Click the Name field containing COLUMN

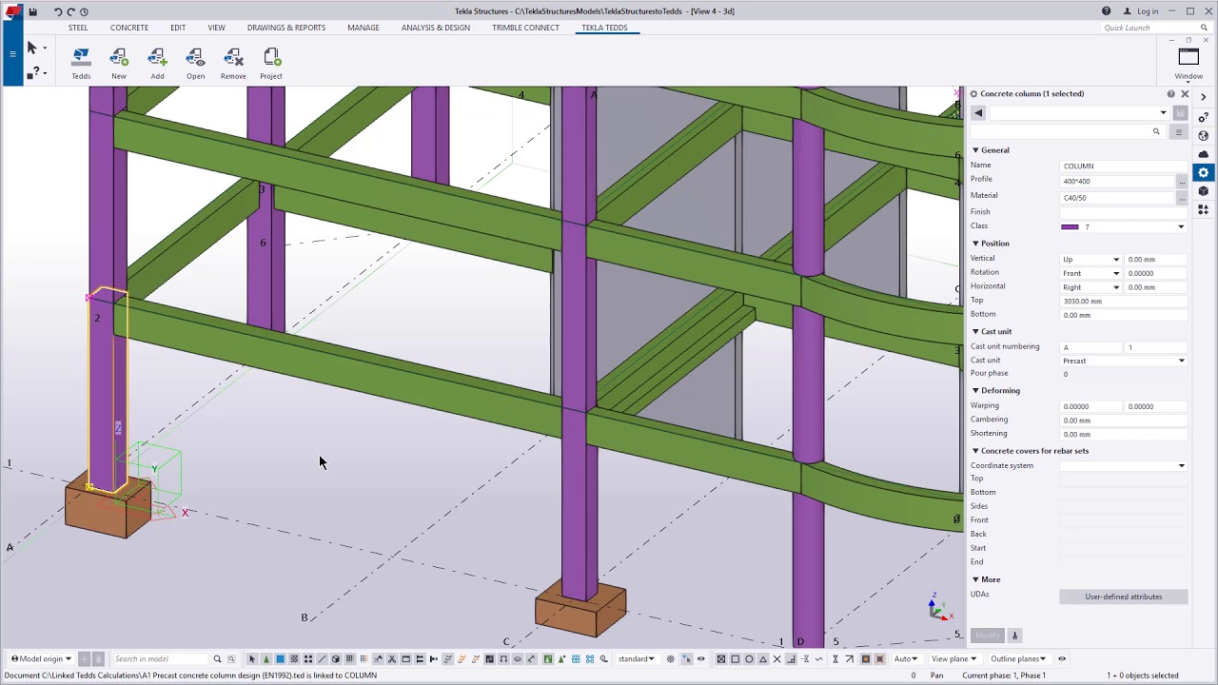pos(1124,166)
